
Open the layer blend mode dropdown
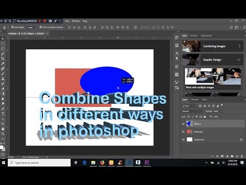pos(193,112)
